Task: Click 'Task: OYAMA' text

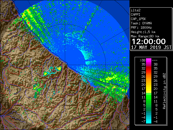Action: pyautogui.click(x=141, y=23)
